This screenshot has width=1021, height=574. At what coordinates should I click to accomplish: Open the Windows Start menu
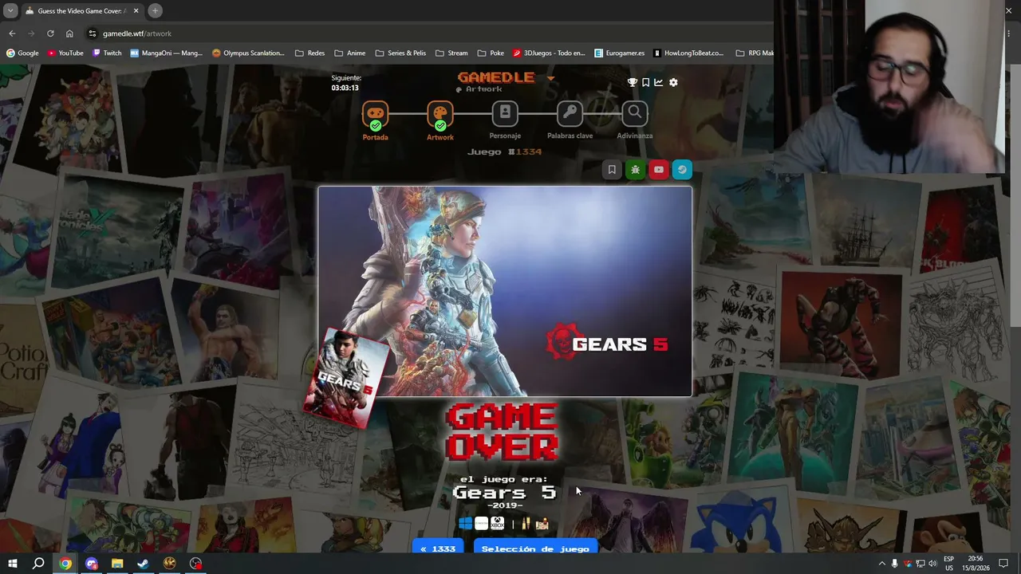12,564
